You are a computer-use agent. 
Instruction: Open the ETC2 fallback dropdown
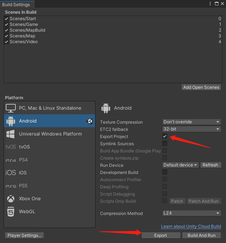(x=192, y=129)
